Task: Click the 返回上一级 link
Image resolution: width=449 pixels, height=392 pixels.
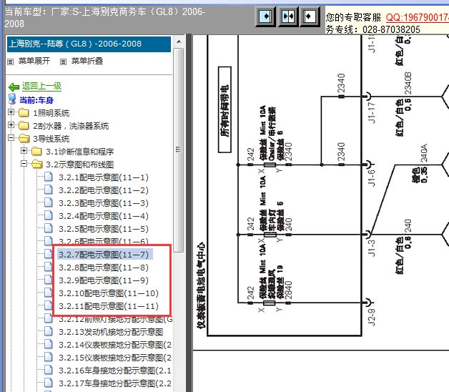Action: click(41, 86)
